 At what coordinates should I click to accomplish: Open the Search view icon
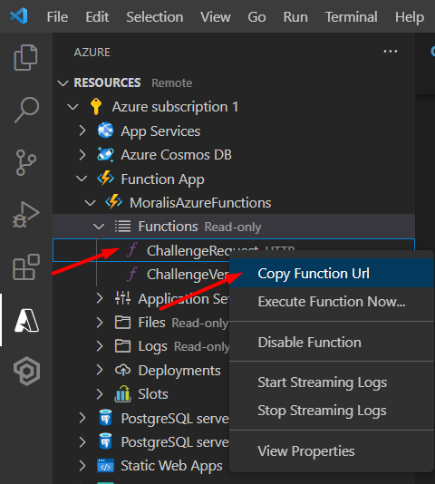tap(26, 110)
